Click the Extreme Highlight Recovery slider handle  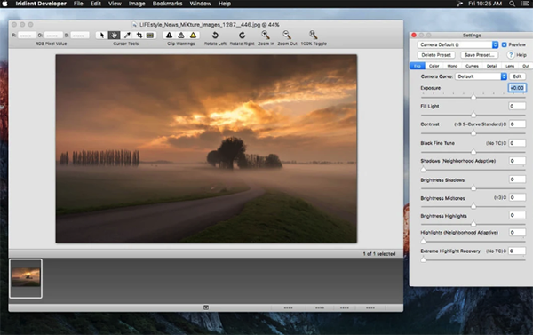423,259
